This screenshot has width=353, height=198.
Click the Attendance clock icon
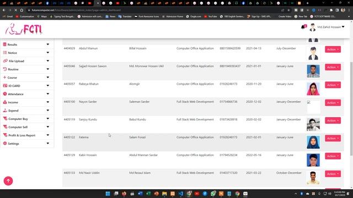coord(5,94)
